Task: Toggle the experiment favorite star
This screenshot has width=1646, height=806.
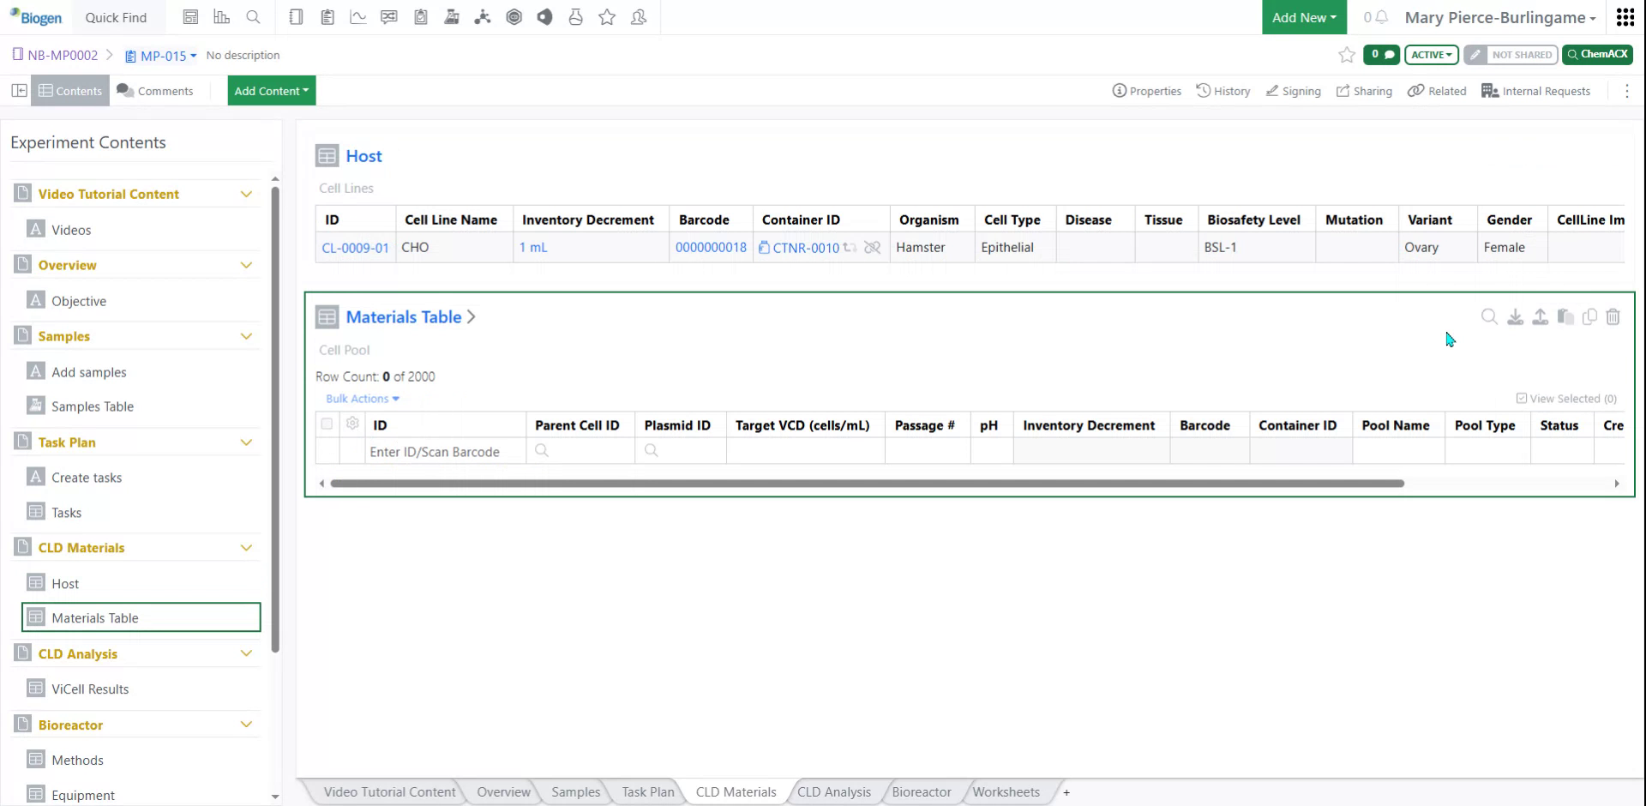Action: (x=1346, y=55)
